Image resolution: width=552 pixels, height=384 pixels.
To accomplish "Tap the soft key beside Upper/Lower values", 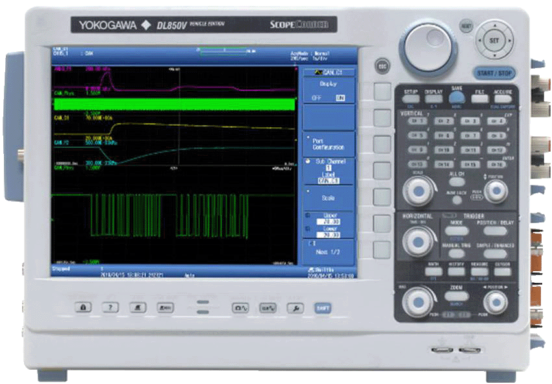I will [382, 223].
